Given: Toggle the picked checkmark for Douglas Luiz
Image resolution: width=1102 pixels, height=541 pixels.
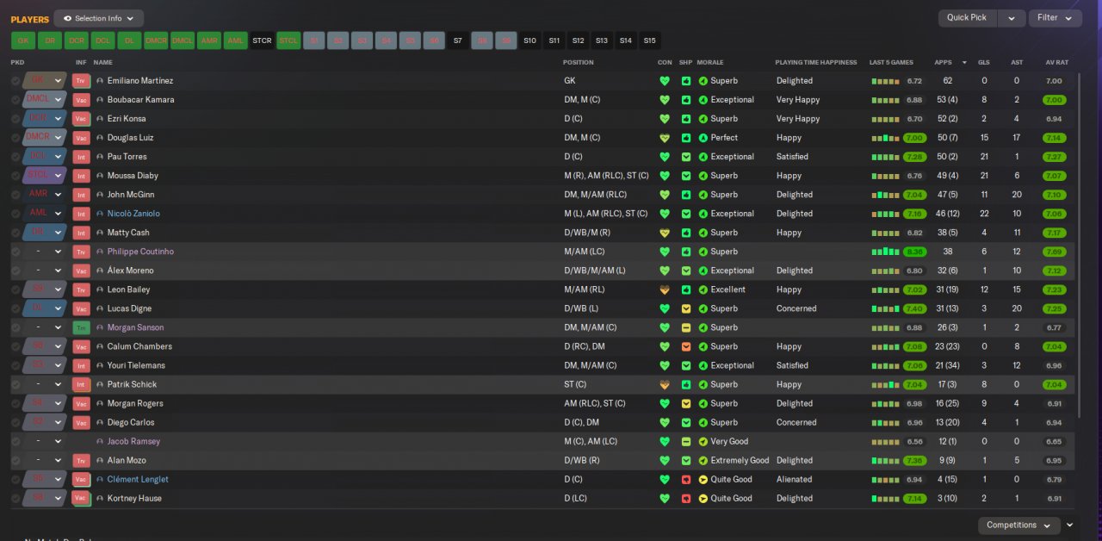Looking at the screenshot, I should tap(15, 138).
